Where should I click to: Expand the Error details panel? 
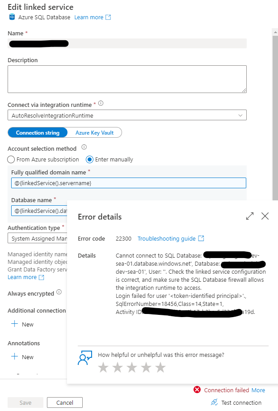click(250, 216)
